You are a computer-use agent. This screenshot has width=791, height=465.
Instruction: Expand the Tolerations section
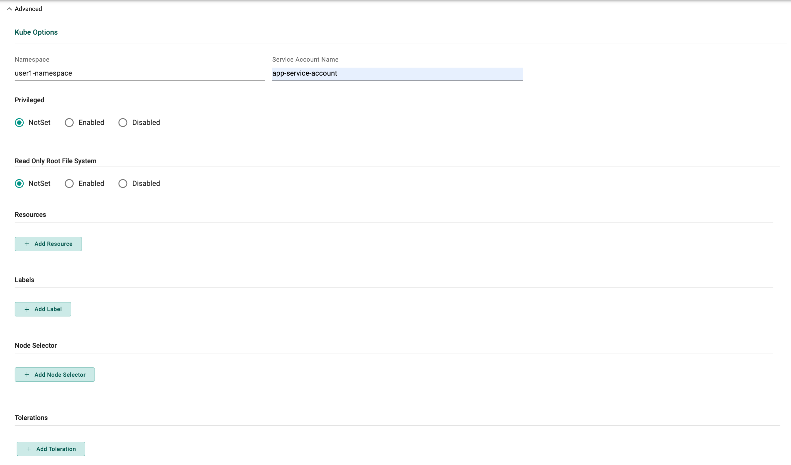(50, 448)
